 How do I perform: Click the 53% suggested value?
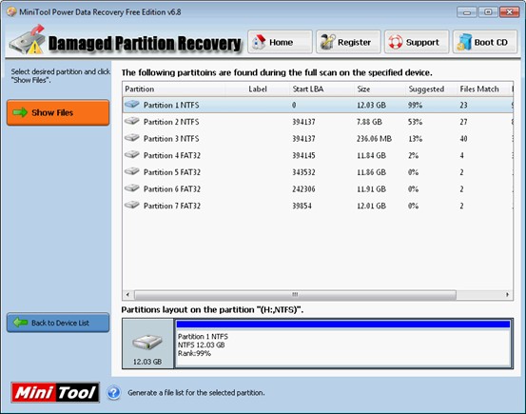415,122
